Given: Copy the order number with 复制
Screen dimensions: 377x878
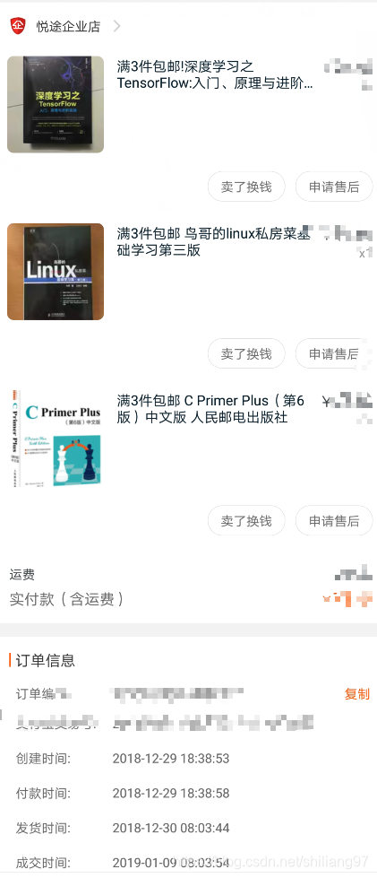Looking at the screenshot, I should [x=357, y=694].
